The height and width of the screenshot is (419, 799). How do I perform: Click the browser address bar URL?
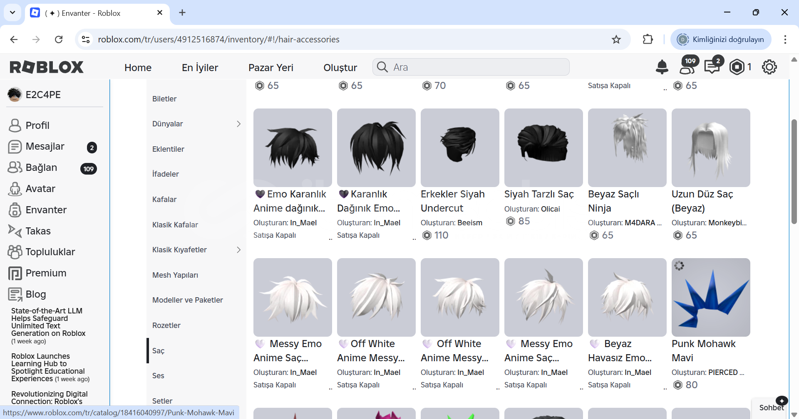coord(218,39)
